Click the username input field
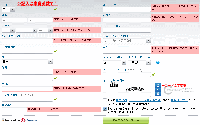The image size is (200, 125). pyautogui.click(x=127, y=9)
